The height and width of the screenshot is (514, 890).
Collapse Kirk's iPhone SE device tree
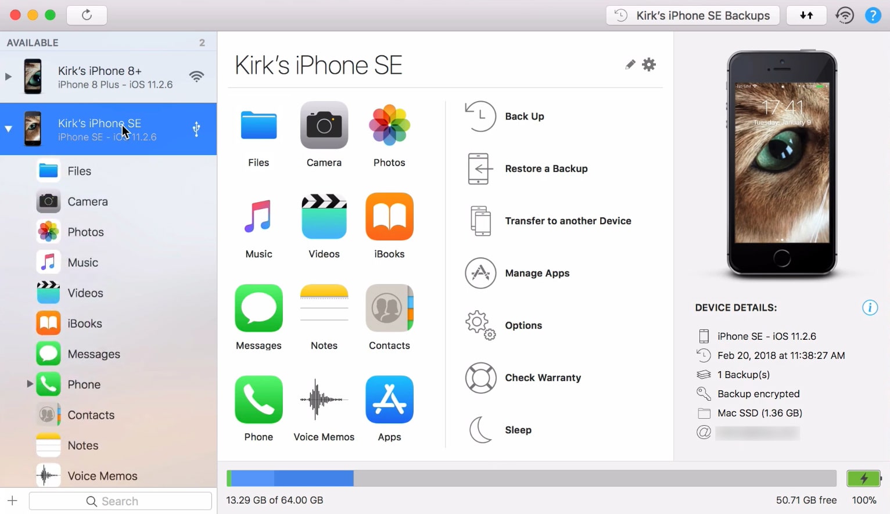(8, 129)
